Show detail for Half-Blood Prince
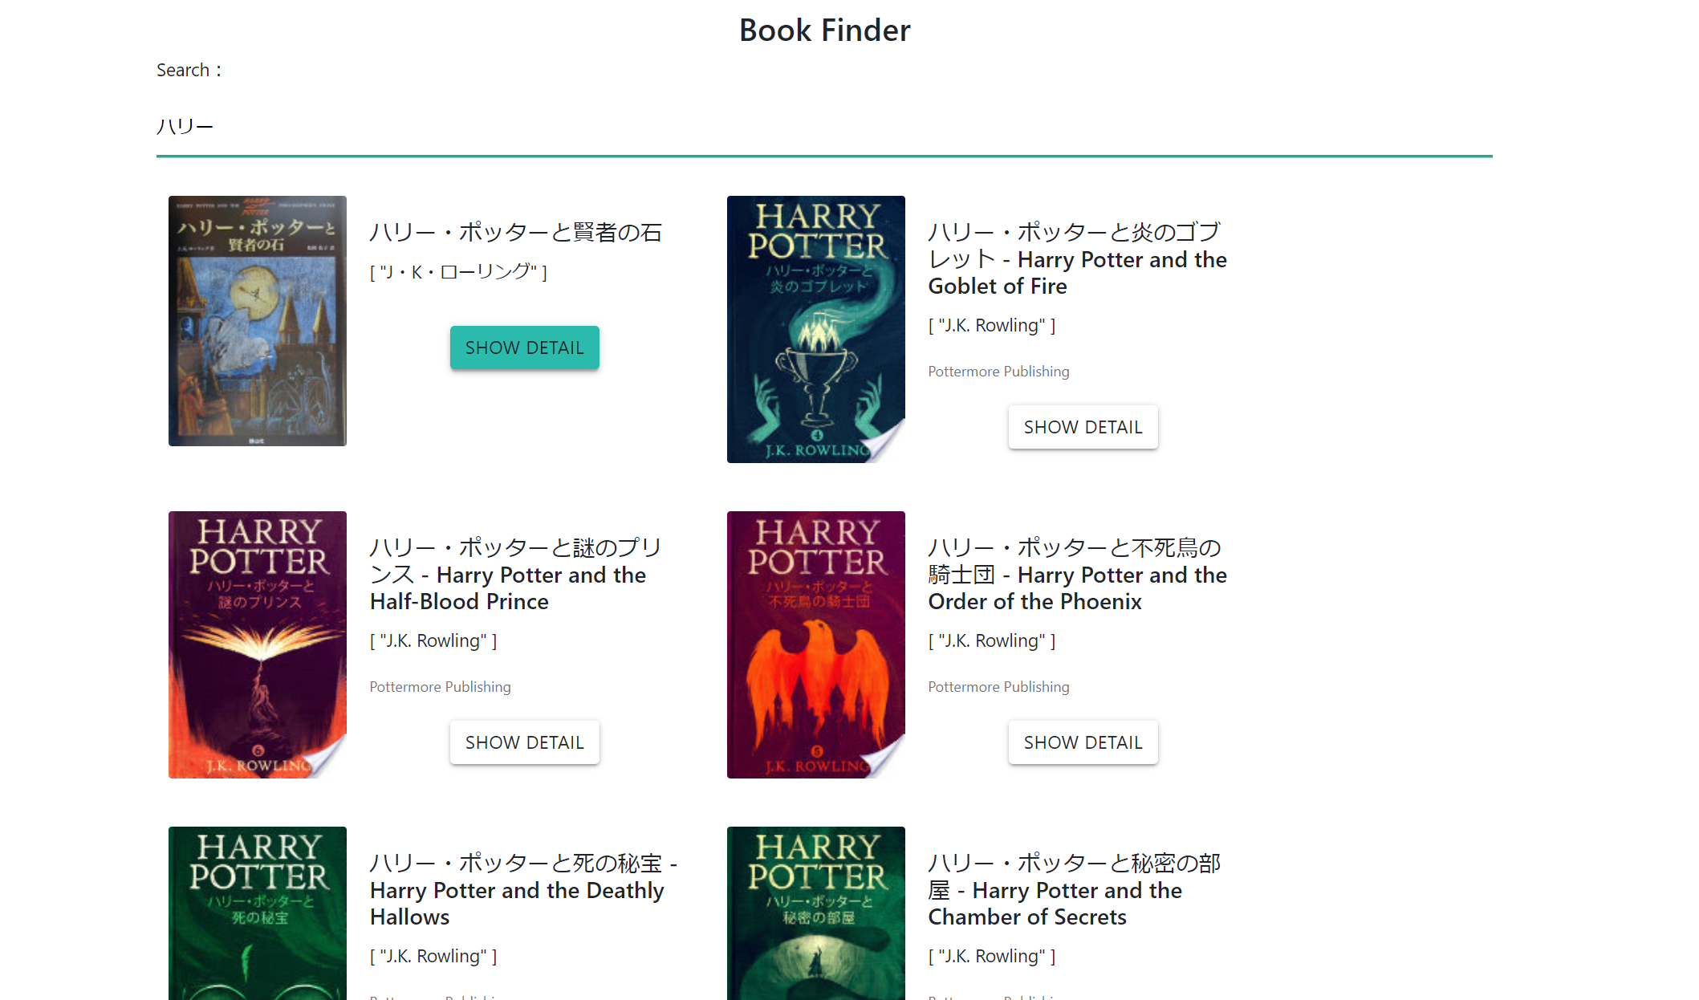This screenshot has width=1699, height=1000. (x=524, y=742)
